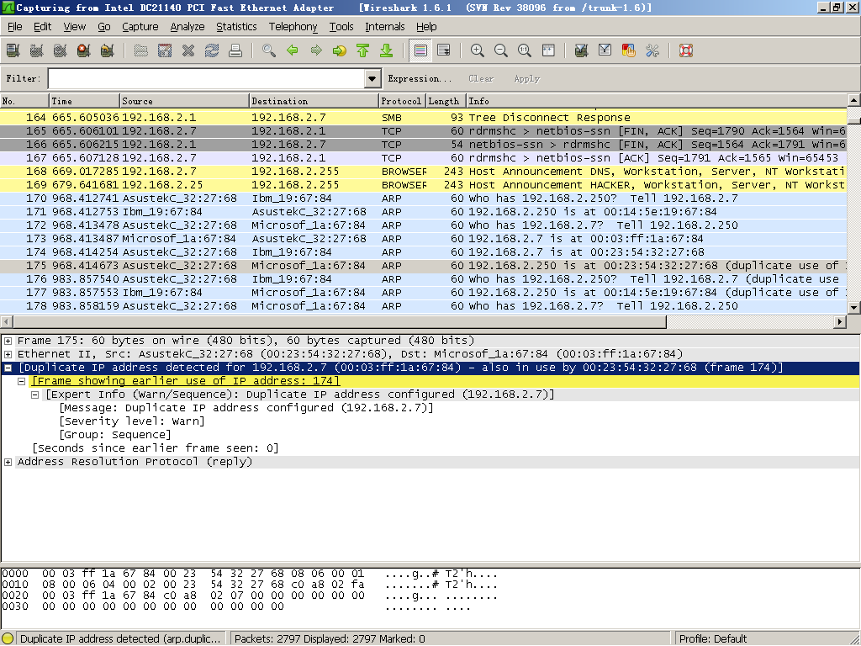Click the Profile: Default status field
This screenshot has width=861, height=646.
[x=767, y=638]
